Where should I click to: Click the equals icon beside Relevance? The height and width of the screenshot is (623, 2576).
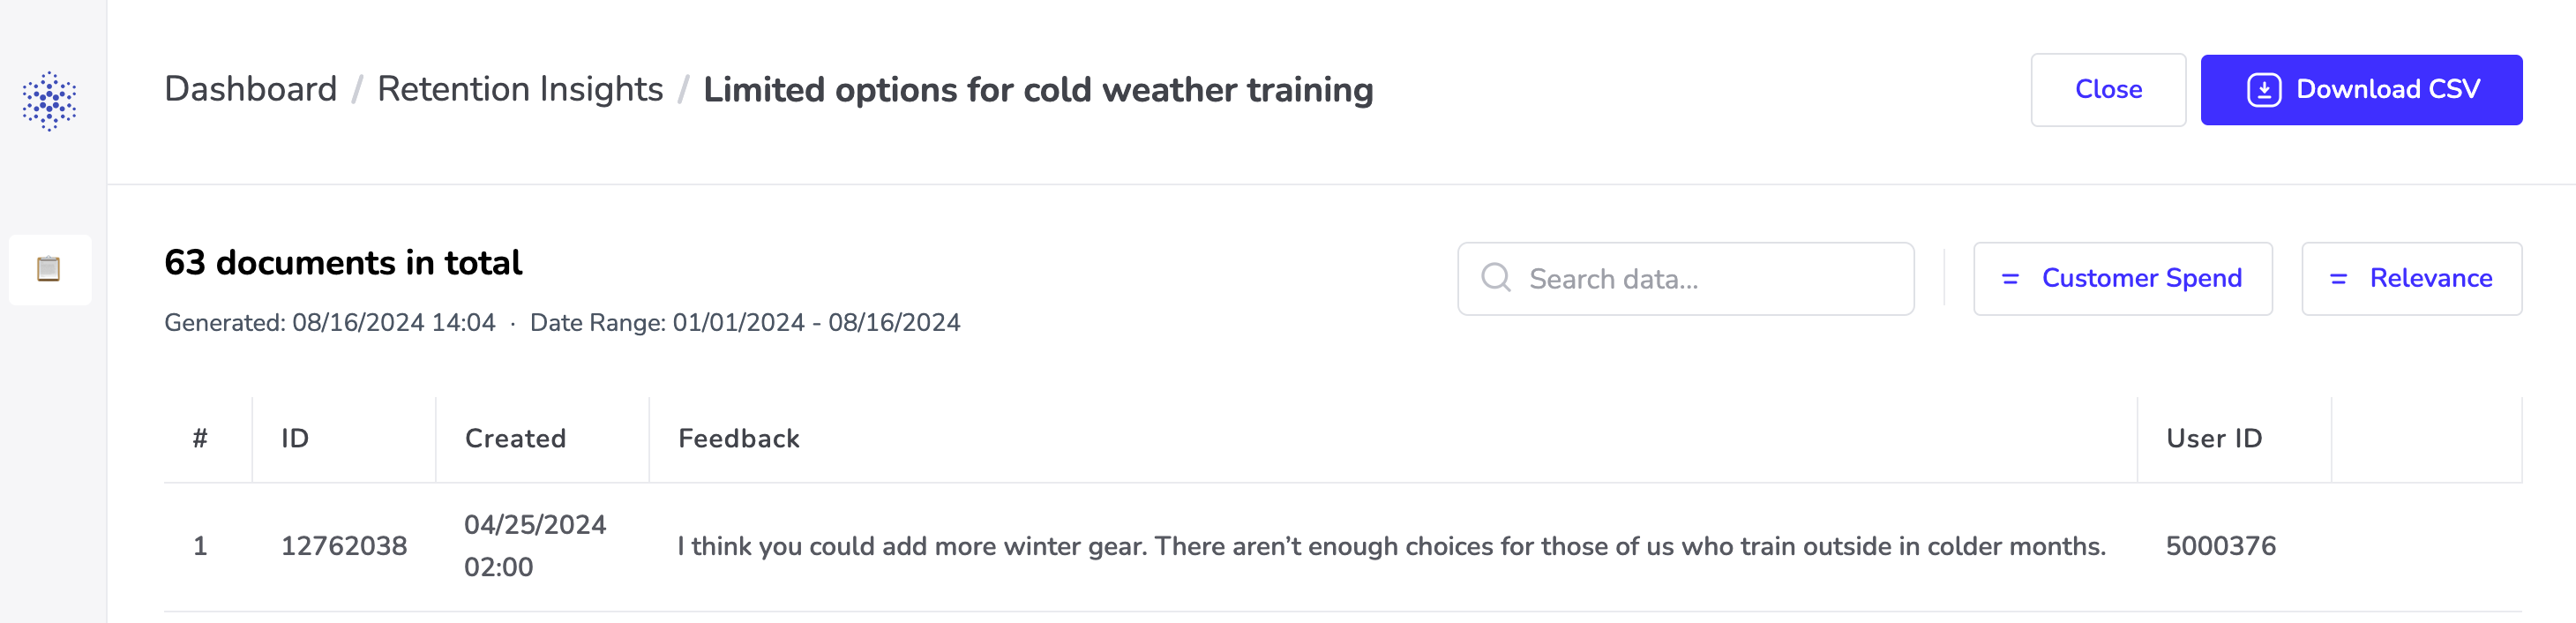[x=2338, y=279]
